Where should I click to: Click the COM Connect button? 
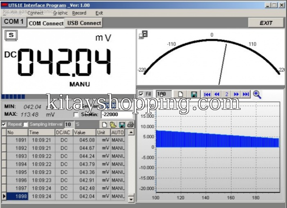[x=46, y=23]
